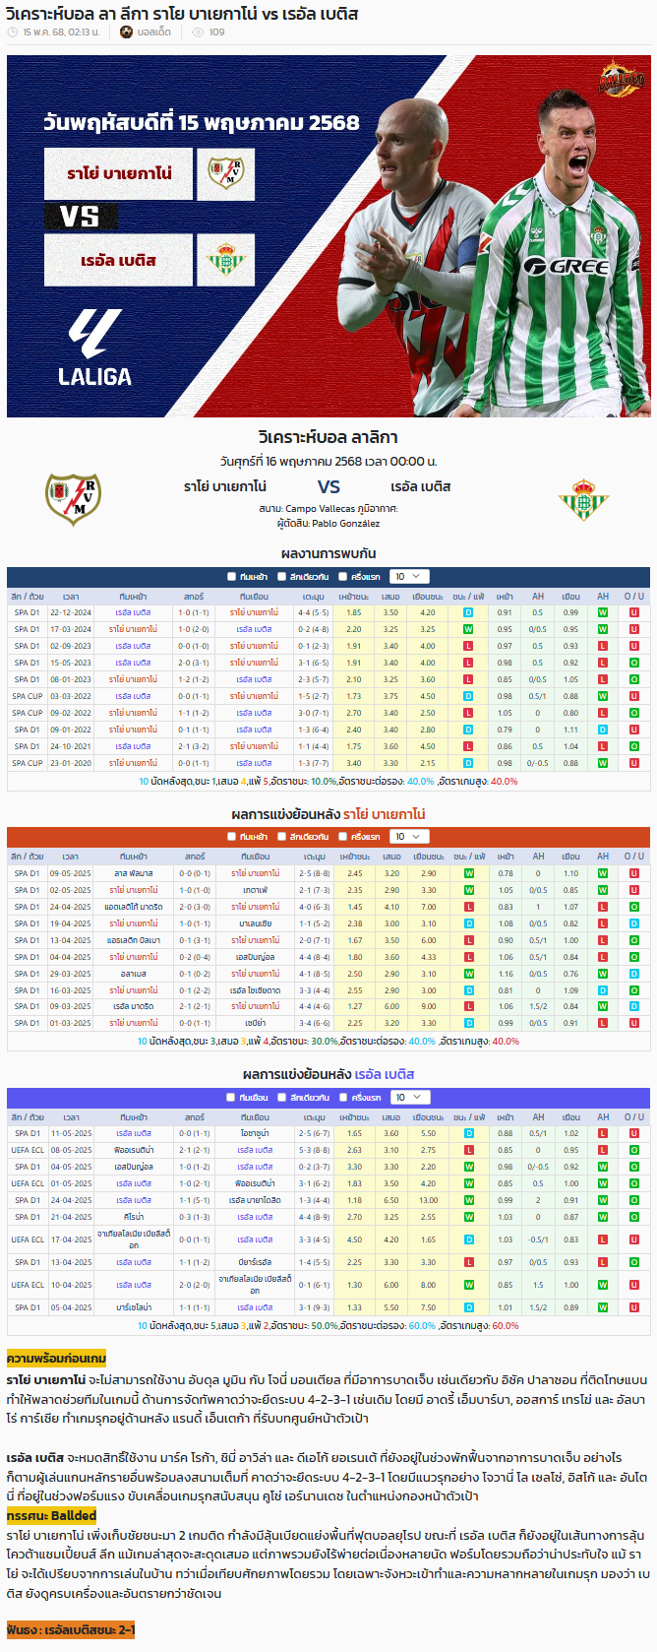The image size is (657, 1652).
Task: Click the เวลา column header in Rayo results table
Action: click(x=71, y=857)
